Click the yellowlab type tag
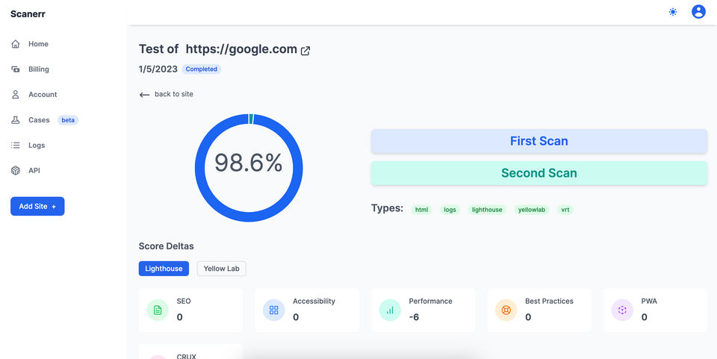The width and height of the screenshot is (717, 359). (532, 210)
